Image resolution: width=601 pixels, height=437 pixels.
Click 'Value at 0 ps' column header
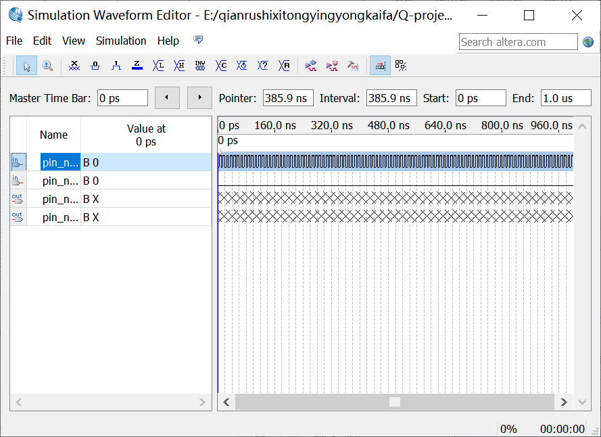(146, 135)
